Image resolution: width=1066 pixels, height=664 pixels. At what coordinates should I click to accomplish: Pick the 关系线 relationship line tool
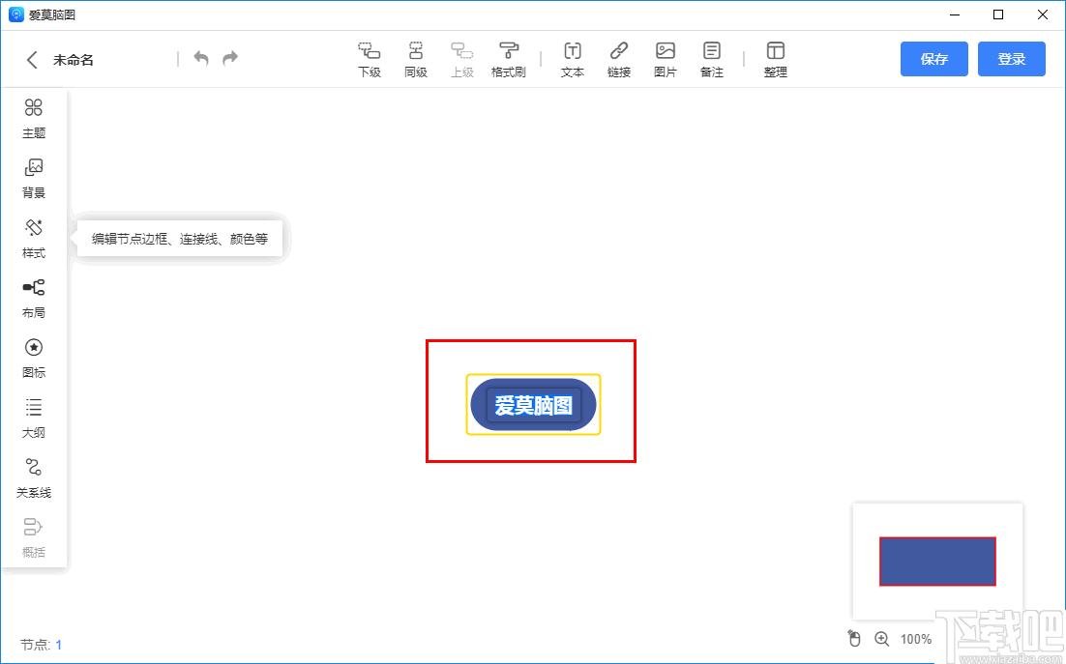click(34, 477)
